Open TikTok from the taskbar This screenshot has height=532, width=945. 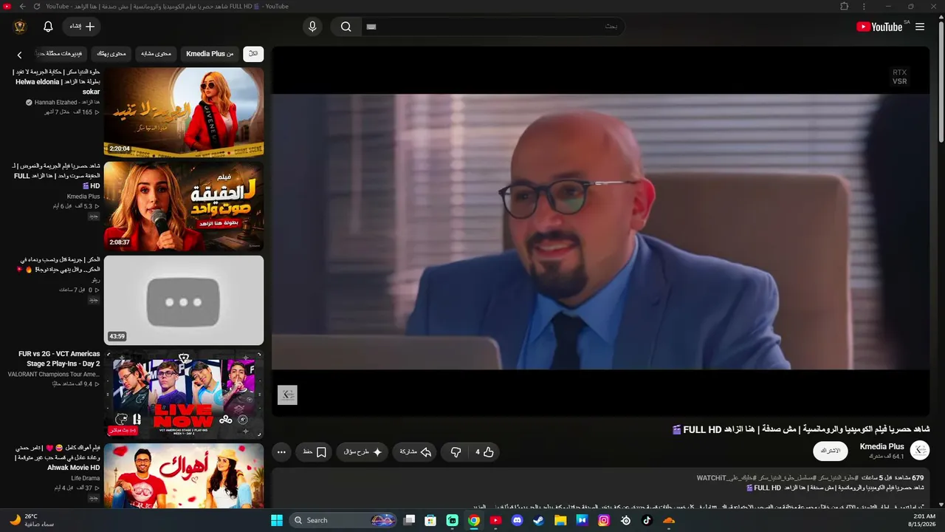647,520
